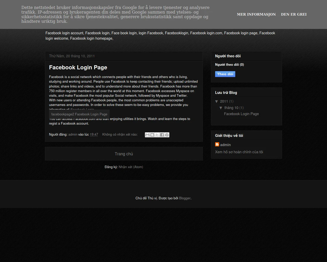Click the admin author link under post
Screen dimensions: 327x262
[x=73, y=135]
